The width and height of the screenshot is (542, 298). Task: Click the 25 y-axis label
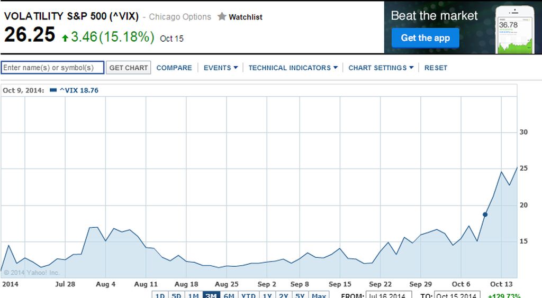[x=523, y=169]
